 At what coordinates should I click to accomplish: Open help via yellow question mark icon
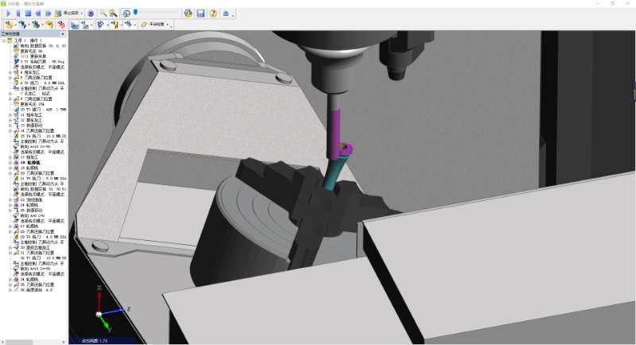pos(213,14)
